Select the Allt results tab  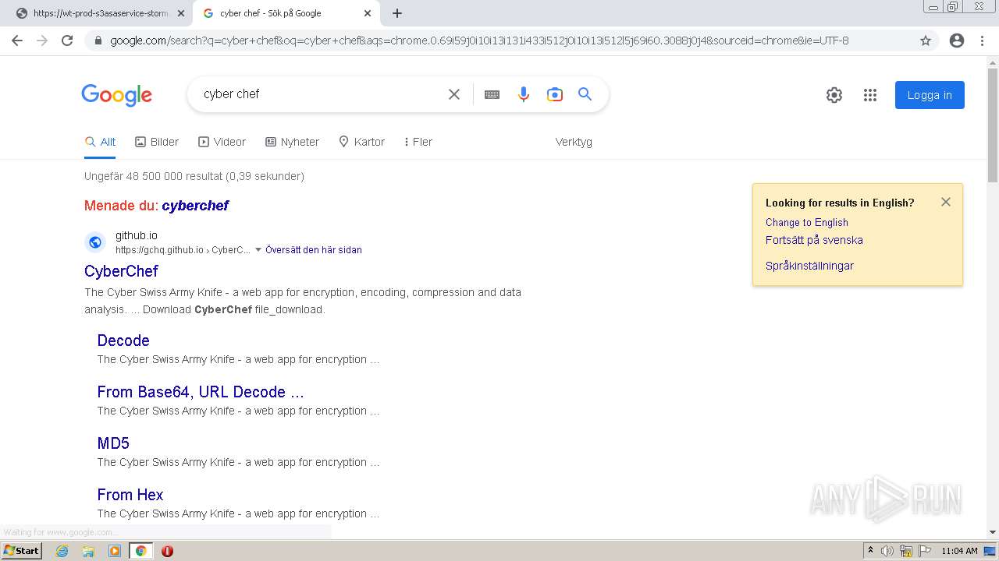[100, 142]
